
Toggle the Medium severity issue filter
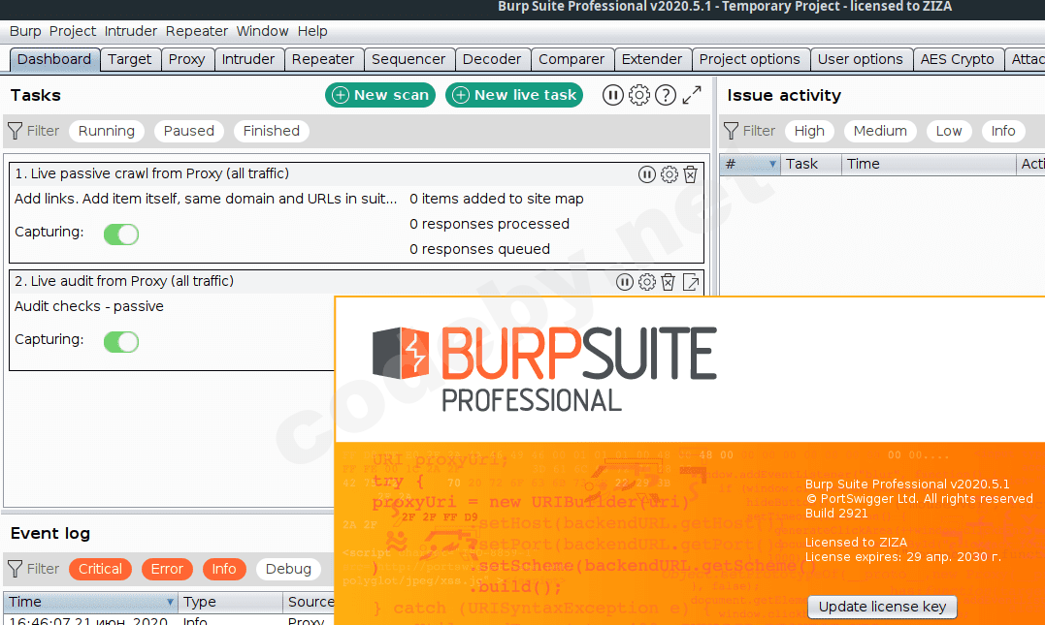[880, 131]
